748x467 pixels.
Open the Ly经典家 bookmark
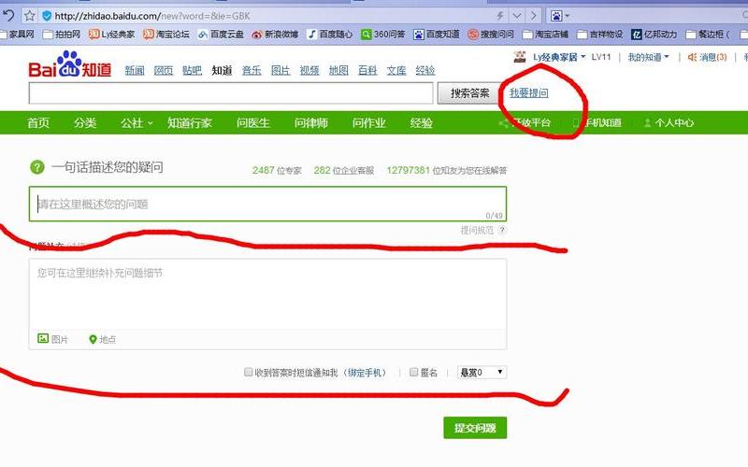(x=112, y=34)
